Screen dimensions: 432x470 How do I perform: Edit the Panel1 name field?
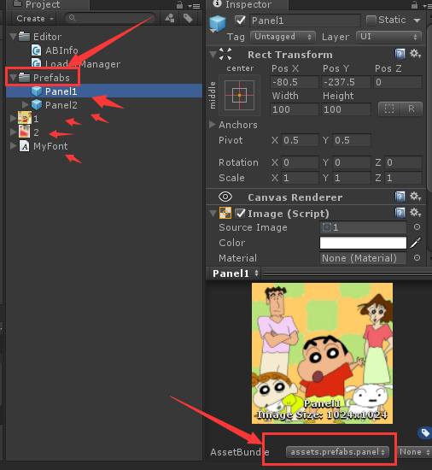pyautogui.click(x=305, y=21)
